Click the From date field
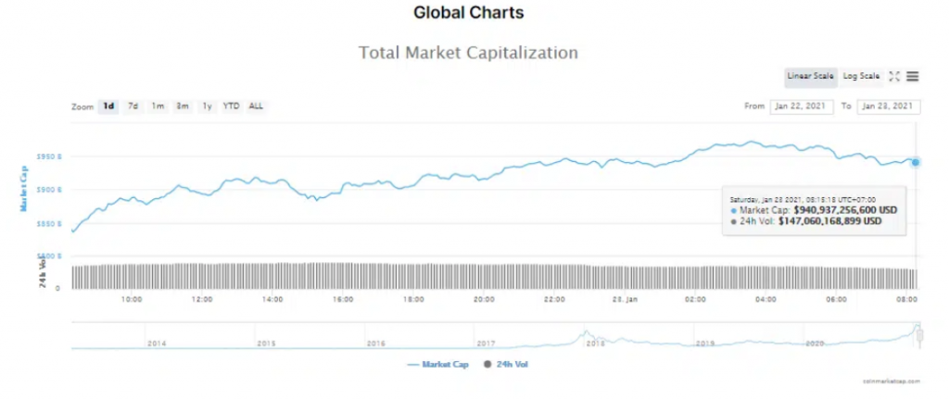Viewport: 949px width, 400px height. 802,106
